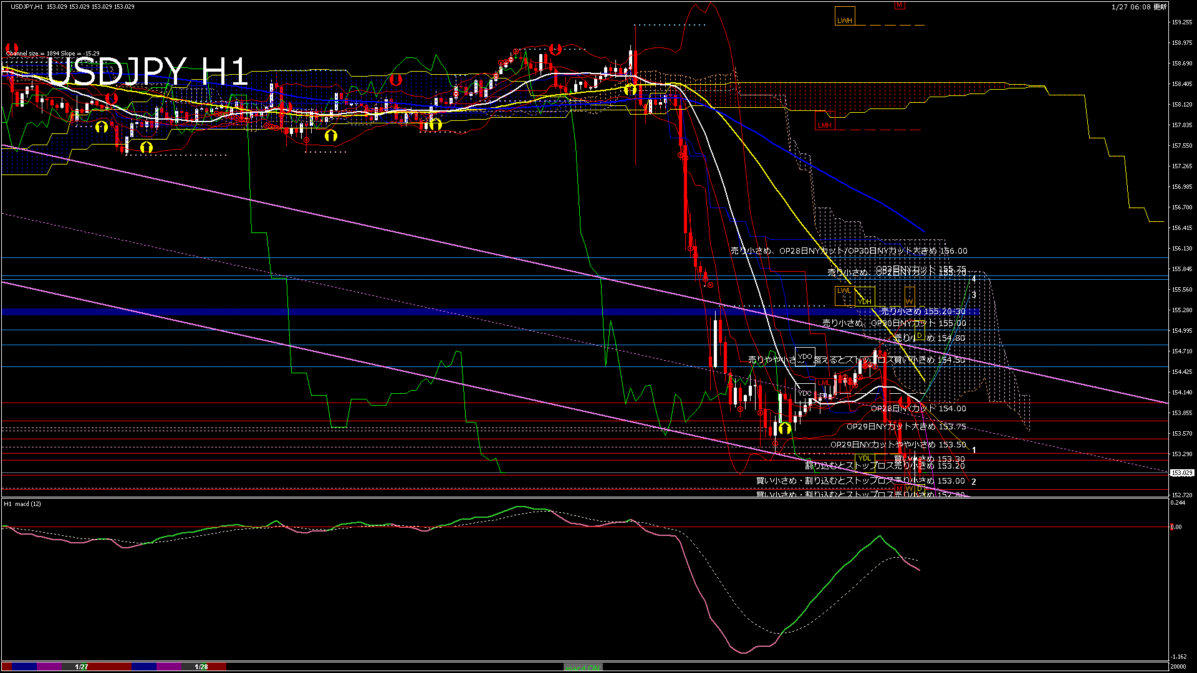Click the 1/28 date segment in timeline
1197x673 pixels.
coord(201,667)
